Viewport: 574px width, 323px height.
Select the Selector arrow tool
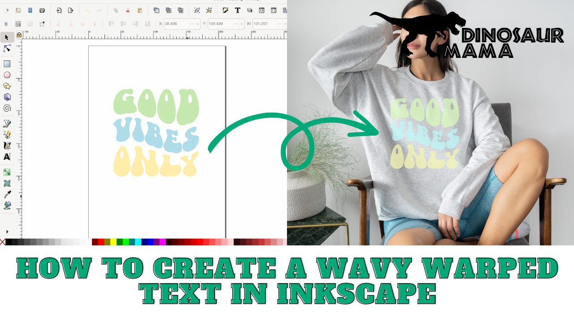(6, 38)
